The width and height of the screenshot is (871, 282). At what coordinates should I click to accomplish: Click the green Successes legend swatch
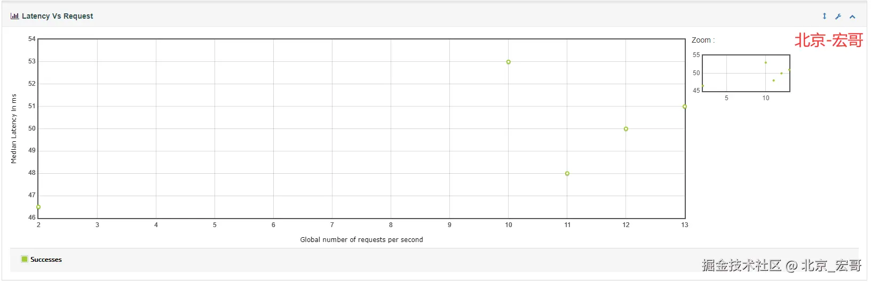tap(25, 259)
